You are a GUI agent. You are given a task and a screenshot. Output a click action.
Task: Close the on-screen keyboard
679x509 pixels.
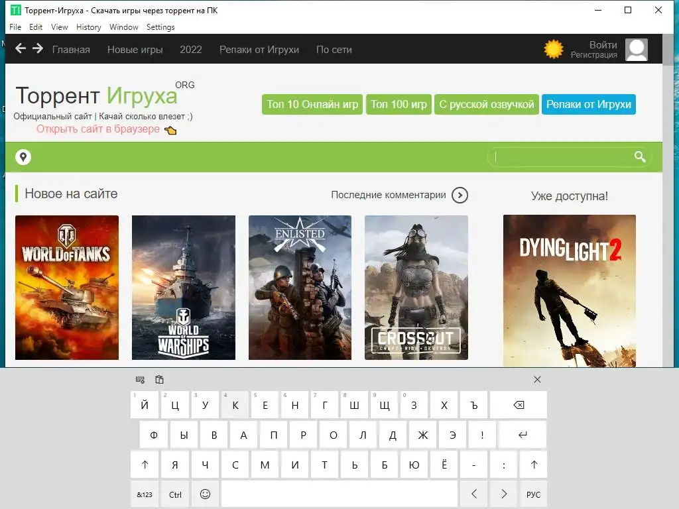(x=537, y=380)
